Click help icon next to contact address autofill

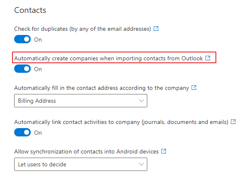[x=194, y=87]
